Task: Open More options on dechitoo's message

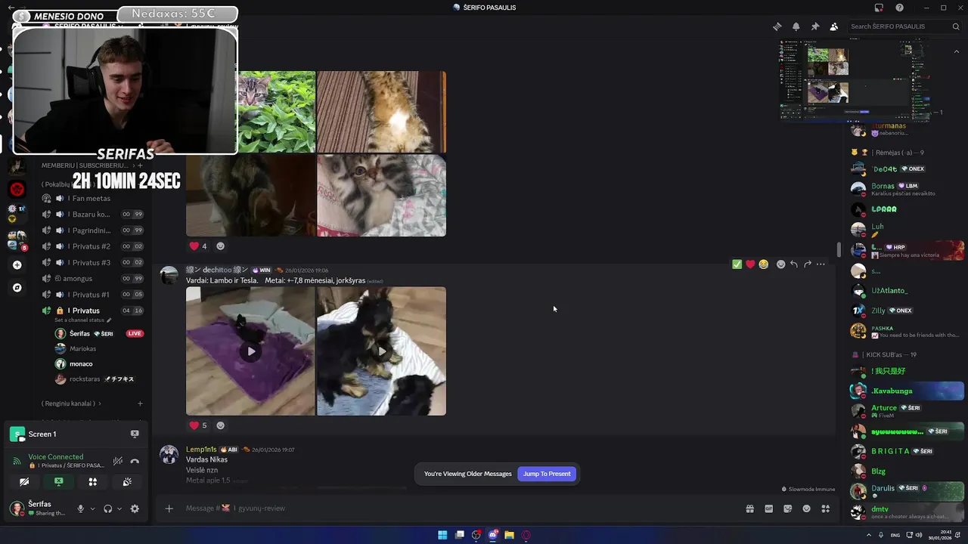Action: click(821, 264)
